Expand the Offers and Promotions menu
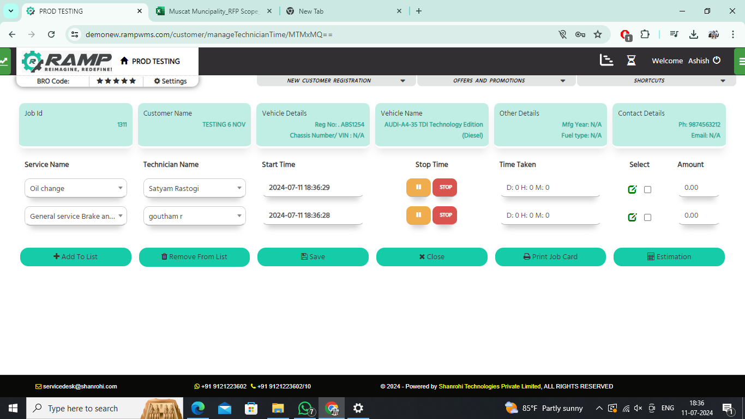 click(x=496, y=81)
